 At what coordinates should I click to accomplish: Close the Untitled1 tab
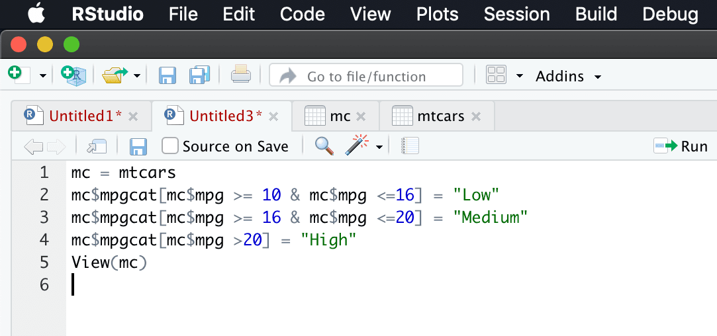click(x=133, y=117)
